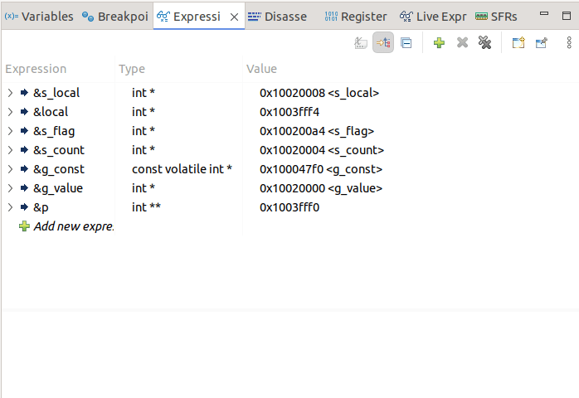Switch to the Variables tab
This screenshot has width=579, height=398.
pyautogui.click(x=39, y=17)
